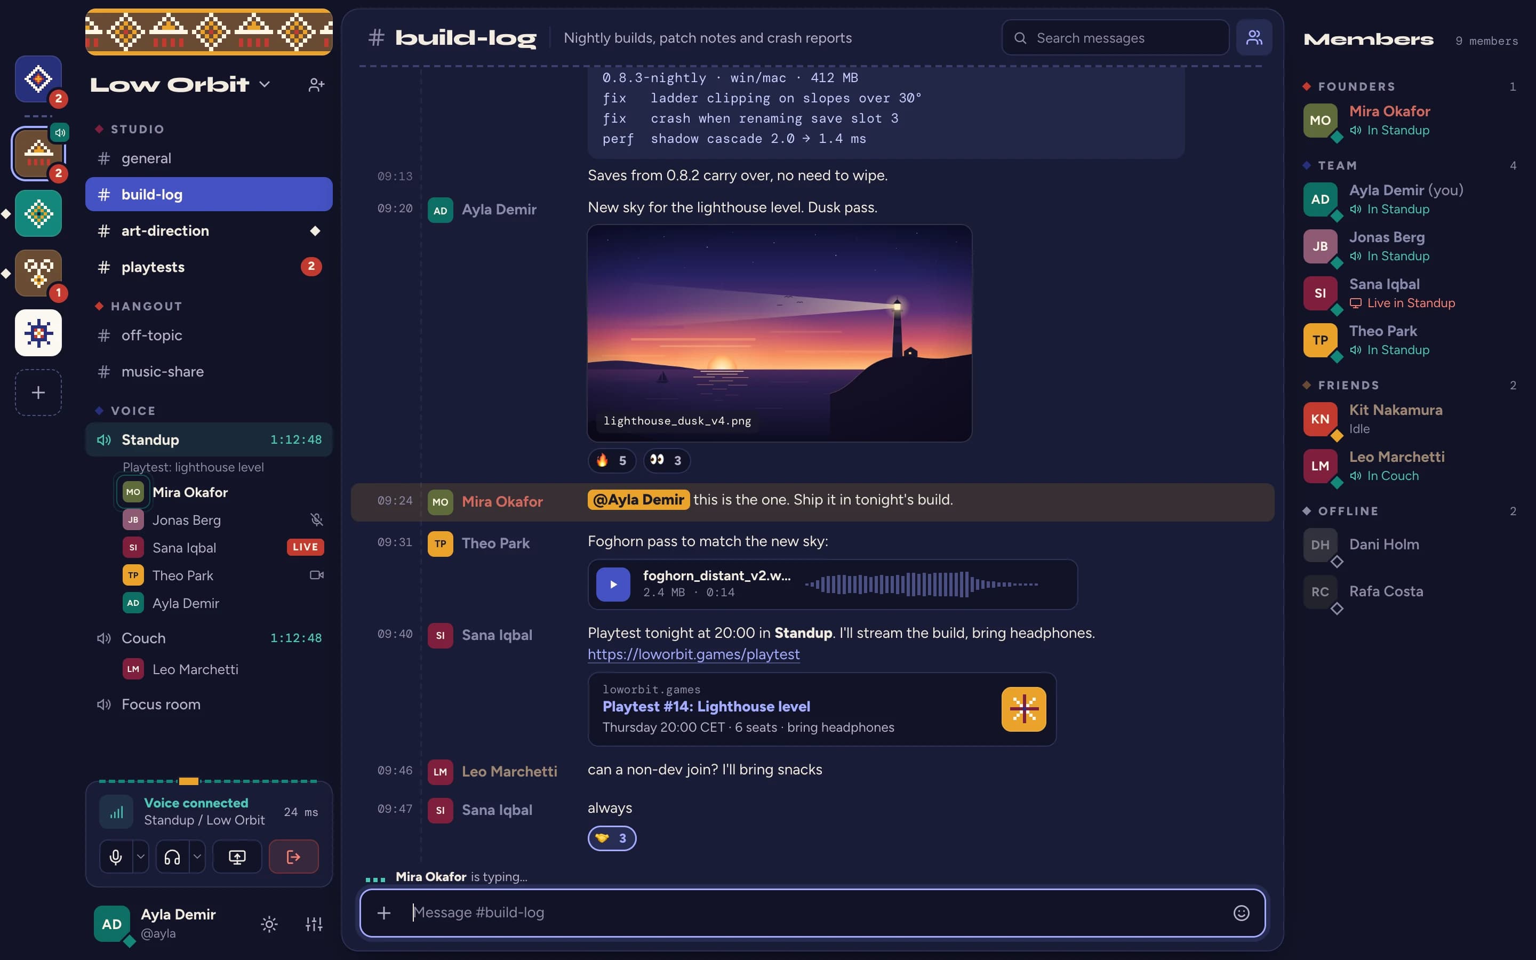This screenshot has height=960, width=1536.
Task: Switch to the general channel
Action: coord(209,158)
